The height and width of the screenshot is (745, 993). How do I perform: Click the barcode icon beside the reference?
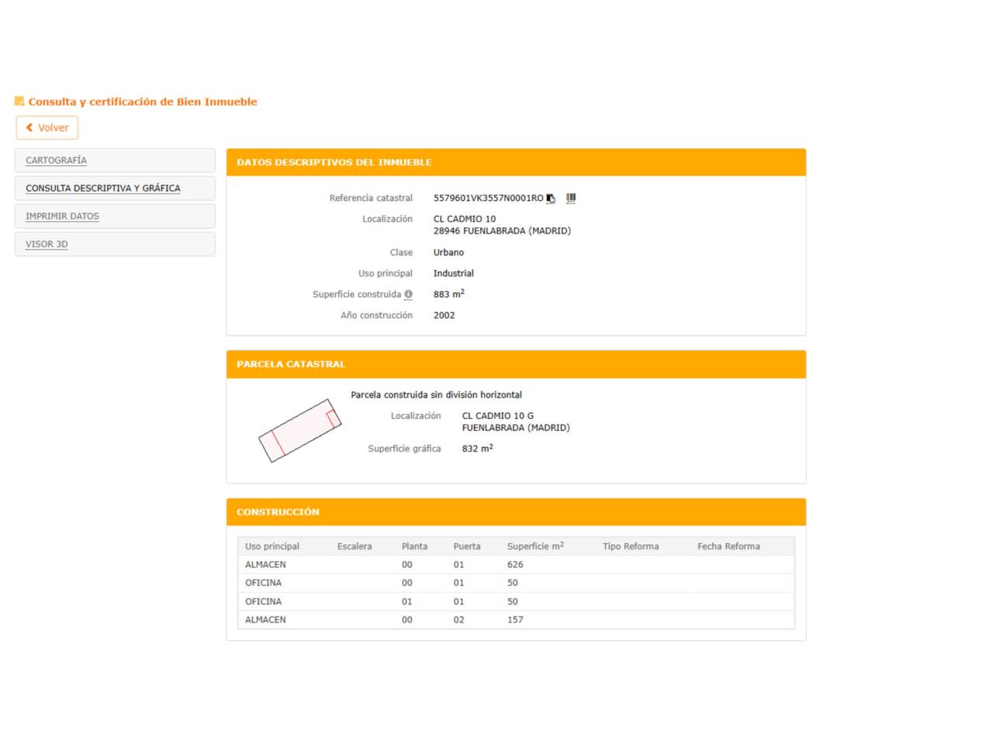[571, 199]
